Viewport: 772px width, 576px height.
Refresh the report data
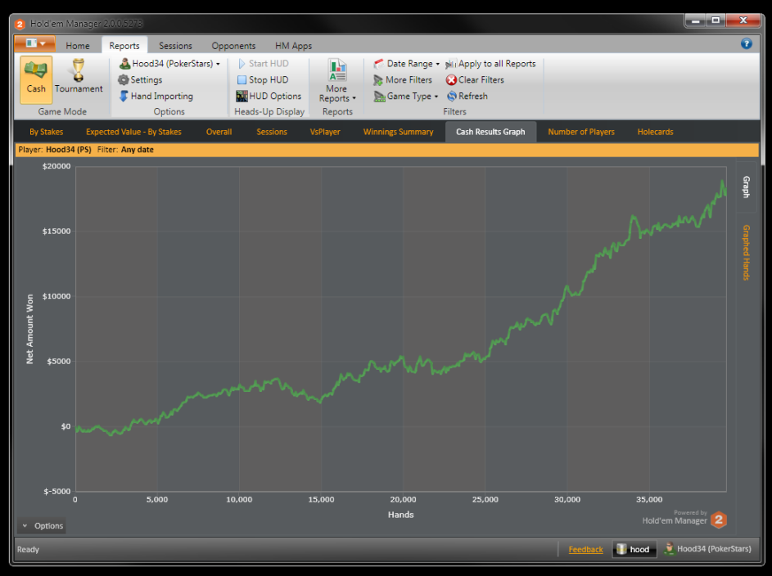tap(467, 96)
